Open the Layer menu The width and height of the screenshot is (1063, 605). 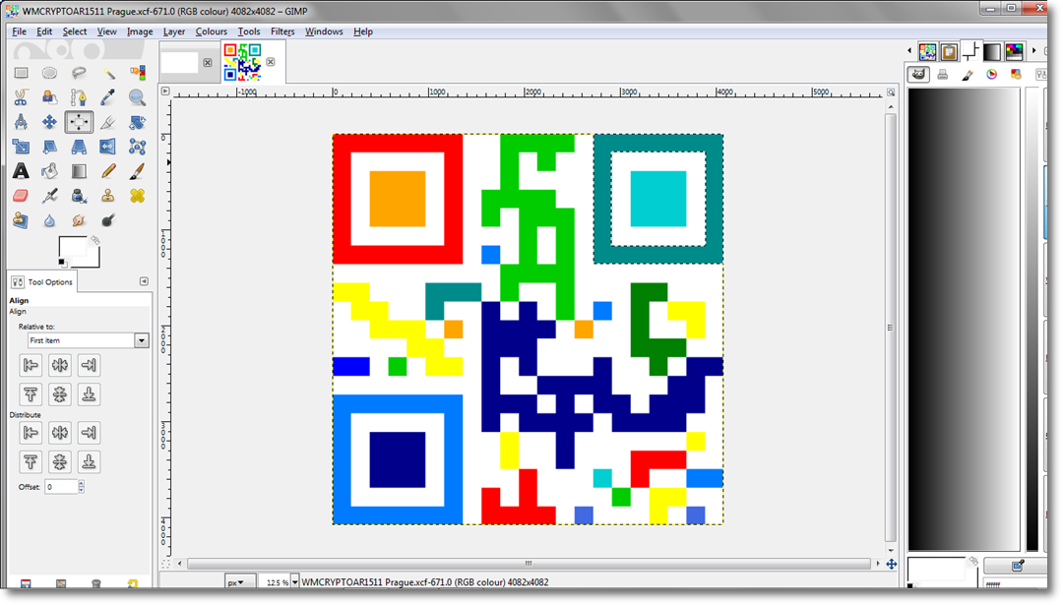pyautogui.click(x=173, y=31)
